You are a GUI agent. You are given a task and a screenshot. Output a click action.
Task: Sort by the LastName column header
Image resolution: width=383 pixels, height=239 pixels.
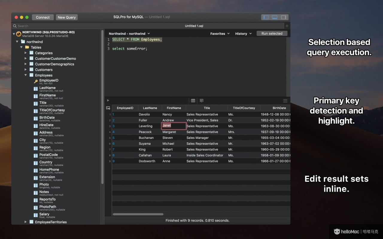pos(150,108)
